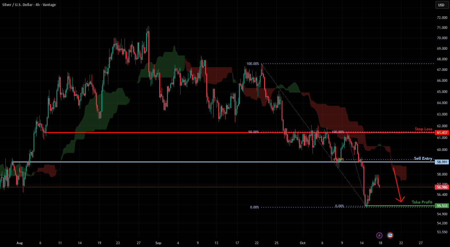Click the 19 date axis label
Viewport: 450px width, 247px height.
coord(99,243)
